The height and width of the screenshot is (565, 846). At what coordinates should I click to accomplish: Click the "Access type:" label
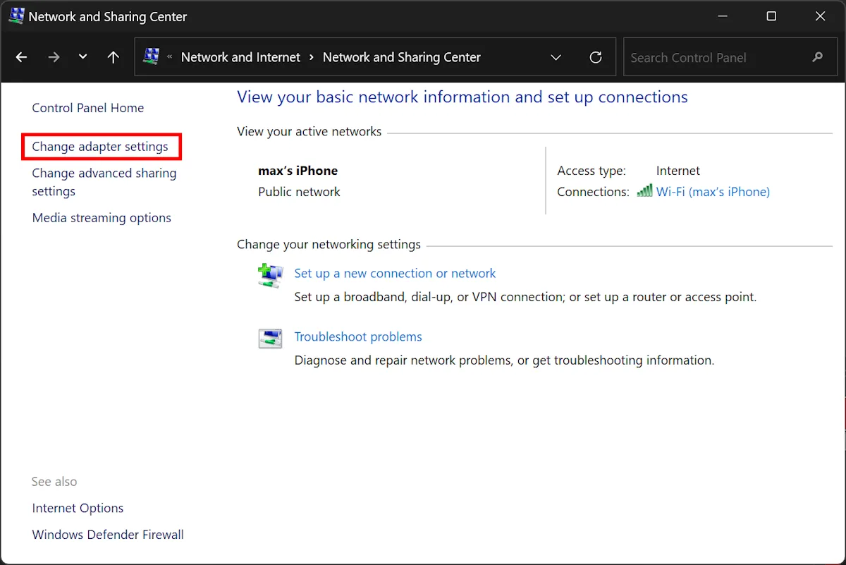[591, 171]
